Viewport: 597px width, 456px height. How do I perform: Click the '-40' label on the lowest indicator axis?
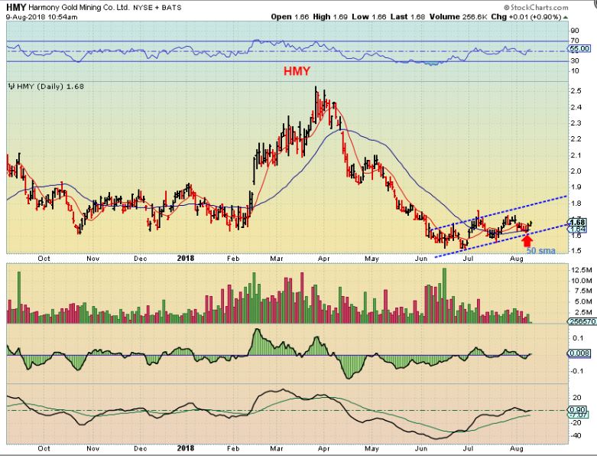576,435
